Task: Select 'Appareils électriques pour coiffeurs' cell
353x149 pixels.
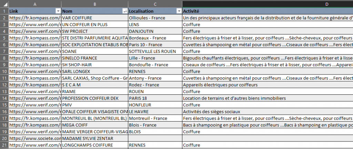Action: point(268,85)
